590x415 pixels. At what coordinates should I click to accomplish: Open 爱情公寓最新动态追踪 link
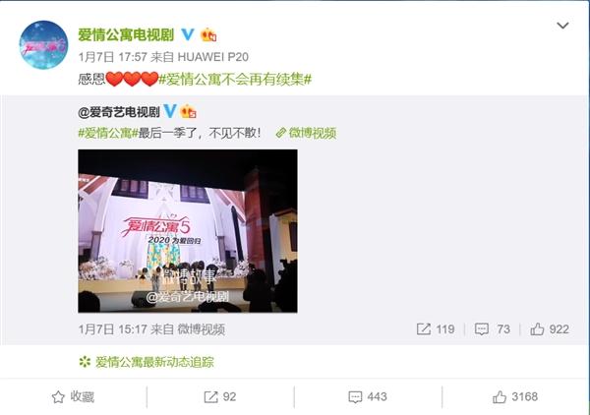(x=147, y=362)
